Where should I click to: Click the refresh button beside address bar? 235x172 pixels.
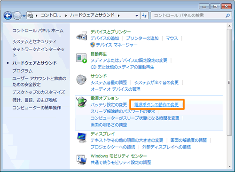pos(144,16)
